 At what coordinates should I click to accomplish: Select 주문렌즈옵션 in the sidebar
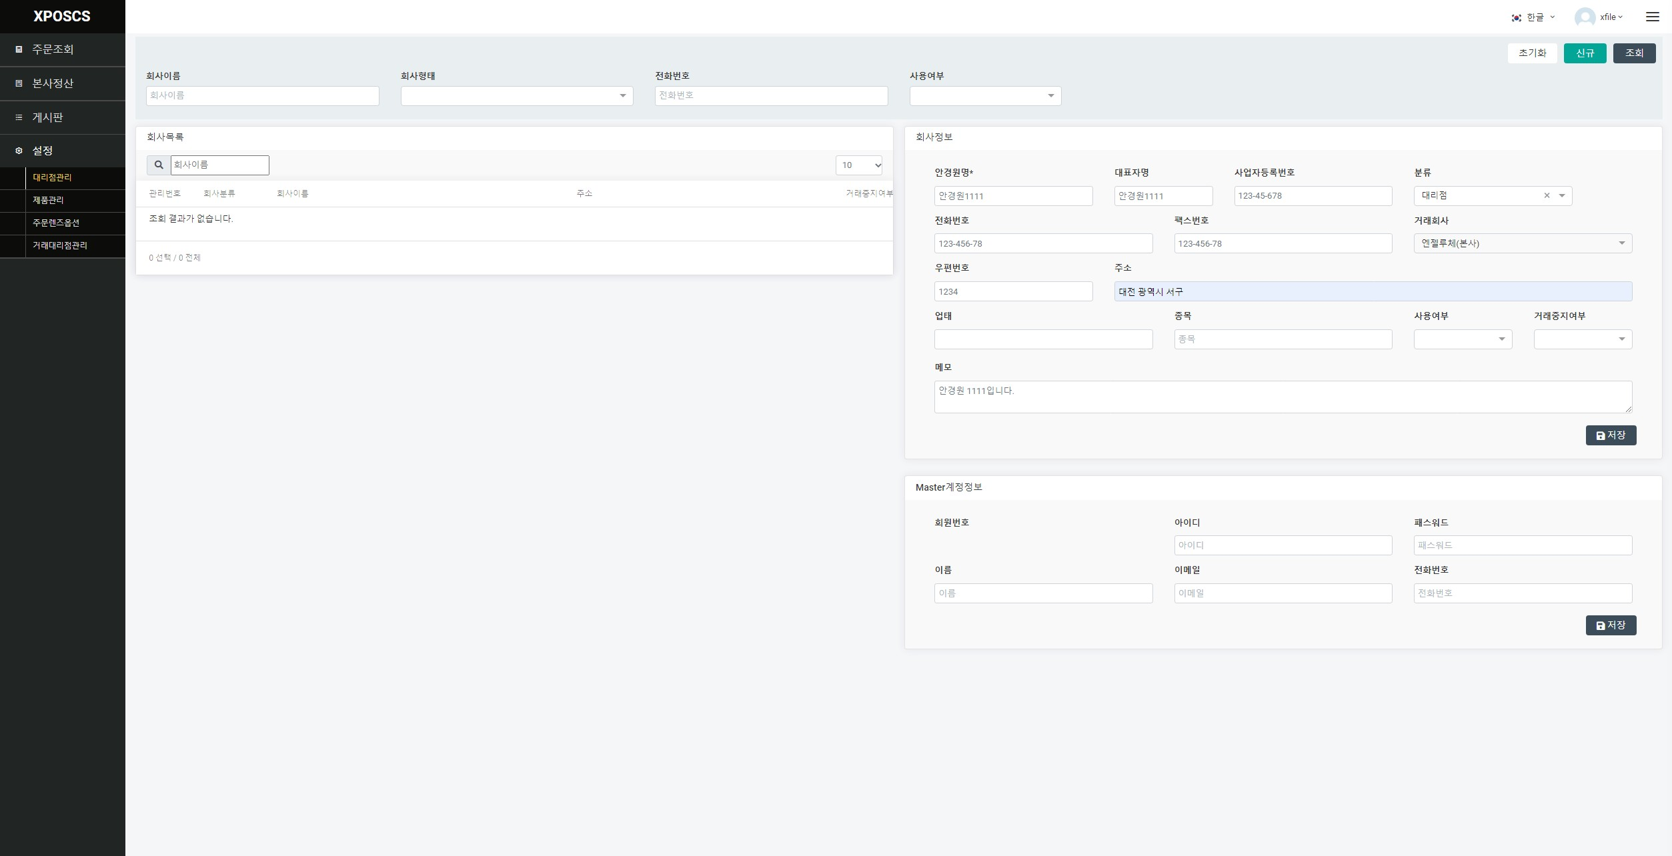56,223
